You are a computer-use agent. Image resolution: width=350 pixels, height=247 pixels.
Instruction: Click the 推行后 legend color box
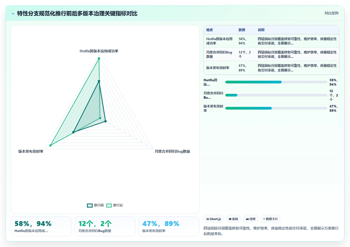[x=109, y=205]
